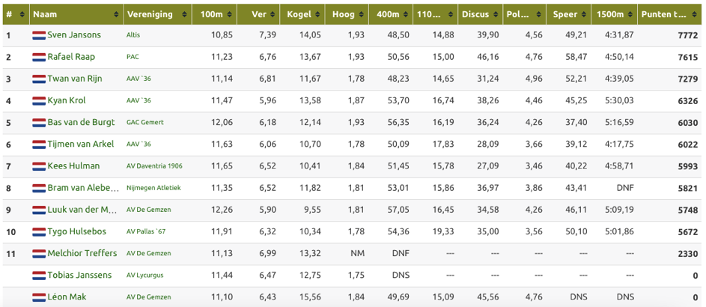
Task: Click the sort arrows in 100m column
Action: point(230,14)
